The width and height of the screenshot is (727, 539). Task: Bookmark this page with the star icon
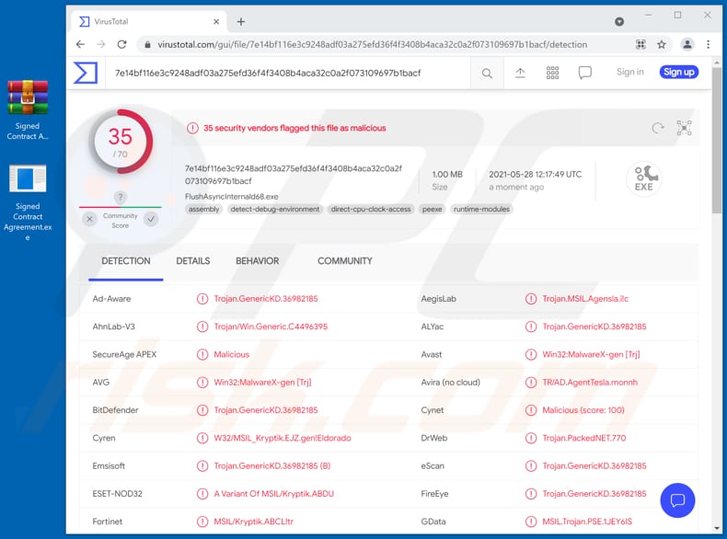(662, 44)
